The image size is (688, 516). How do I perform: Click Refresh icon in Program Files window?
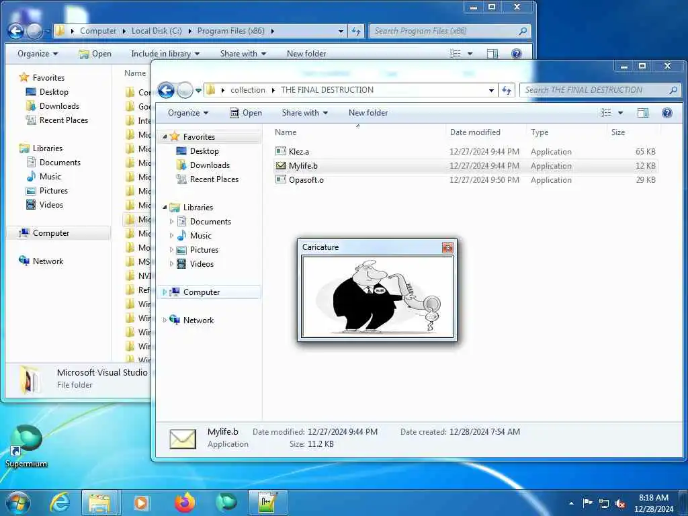point(356,31)
